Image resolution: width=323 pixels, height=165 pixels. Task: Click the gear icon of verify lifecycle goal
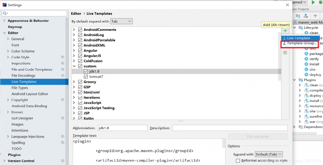pos(306,59)
